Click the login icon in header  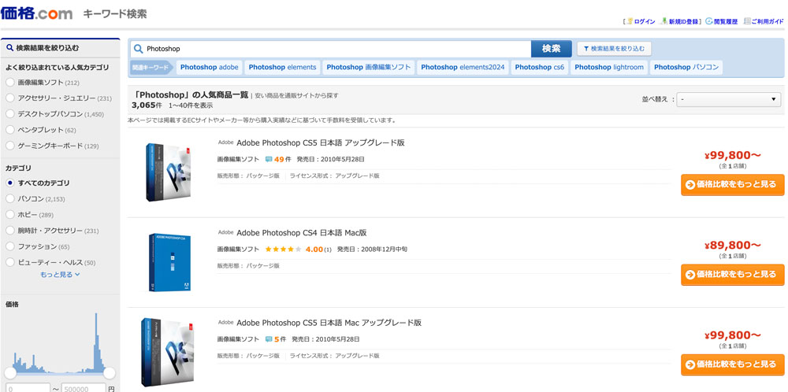click(629, 21)
